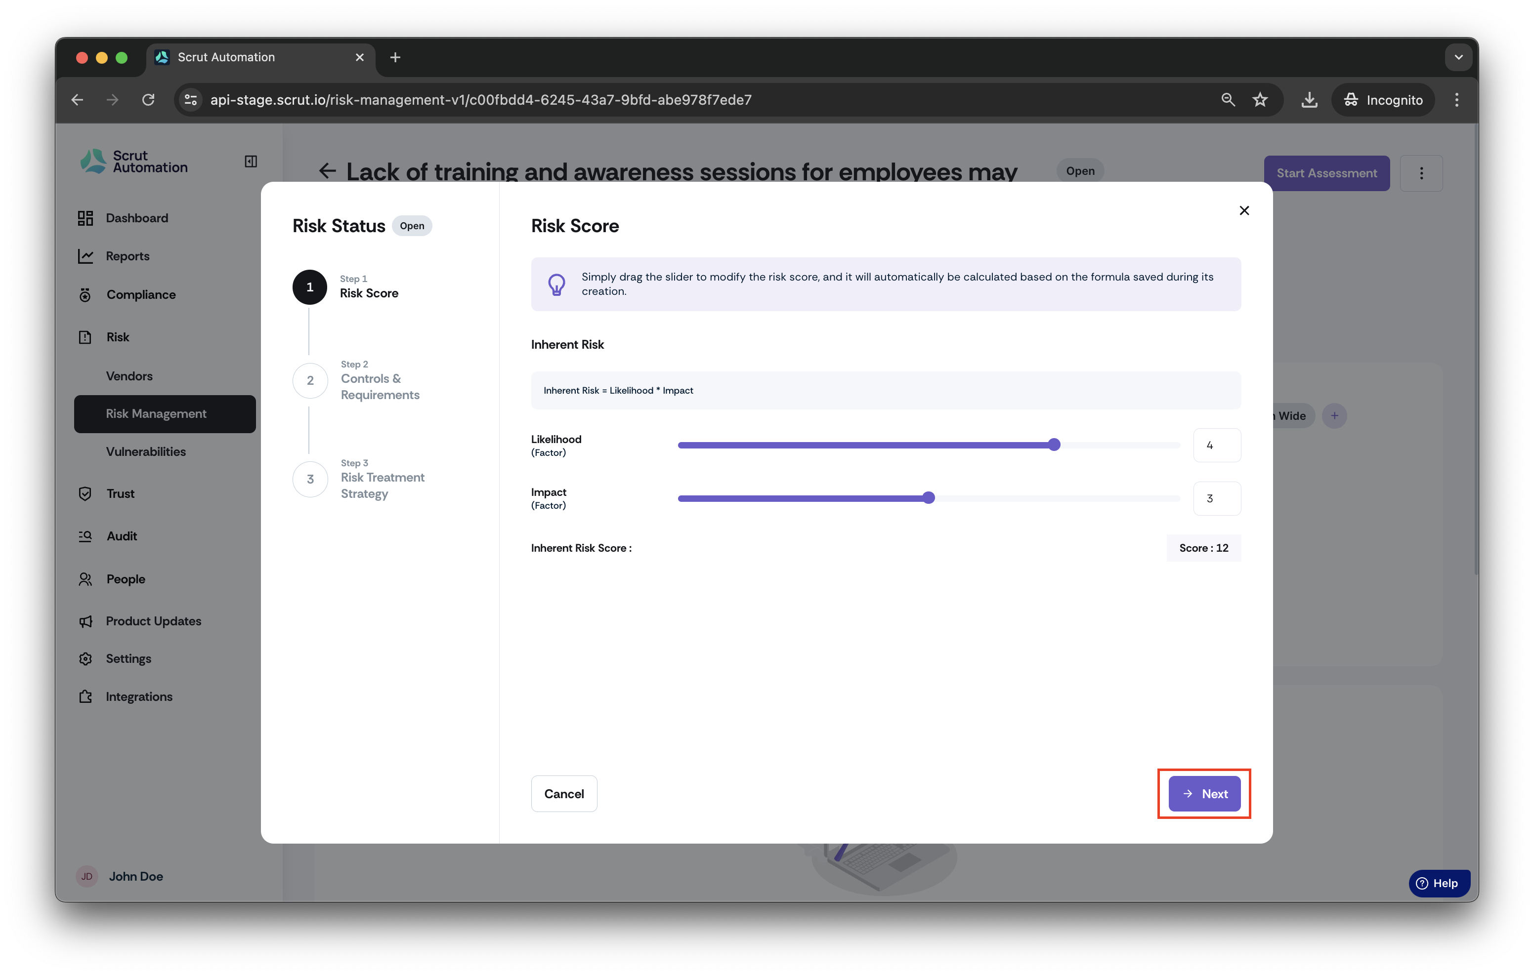
Task: Click the Trust shield icon
Action: tap(85, 493)
